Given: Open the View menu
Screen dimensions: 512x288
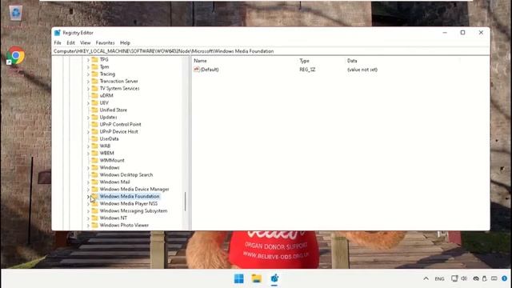Looking at the screenshot, I should (x=86, y=42).
